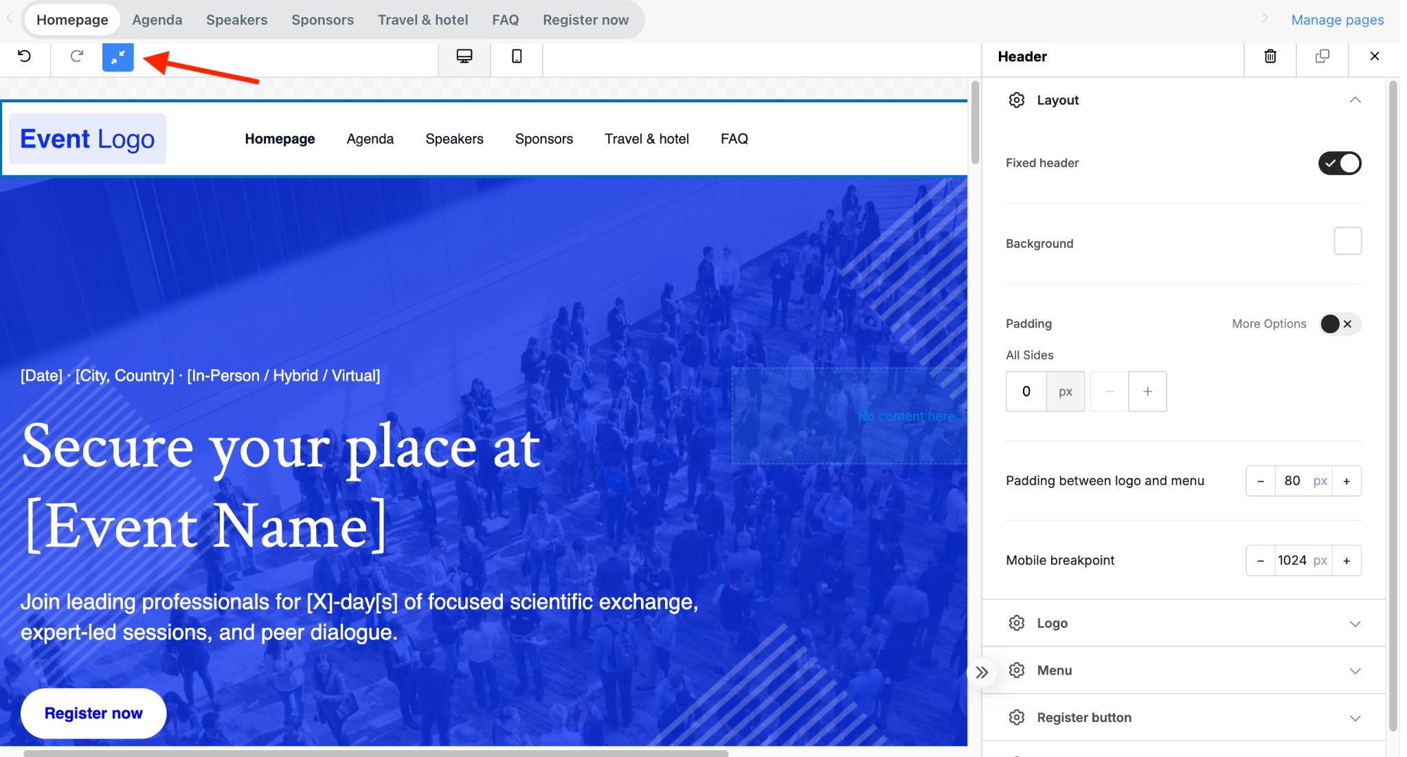
Task: Expand the Register button section chevron
Action: (x=1355, y=719)
